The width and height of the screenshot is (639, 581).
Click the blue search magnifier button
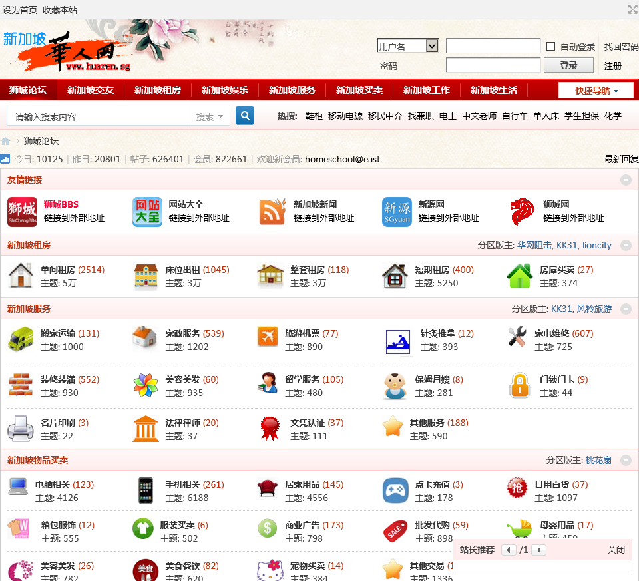pyautogui.click(x=244, y=116)
